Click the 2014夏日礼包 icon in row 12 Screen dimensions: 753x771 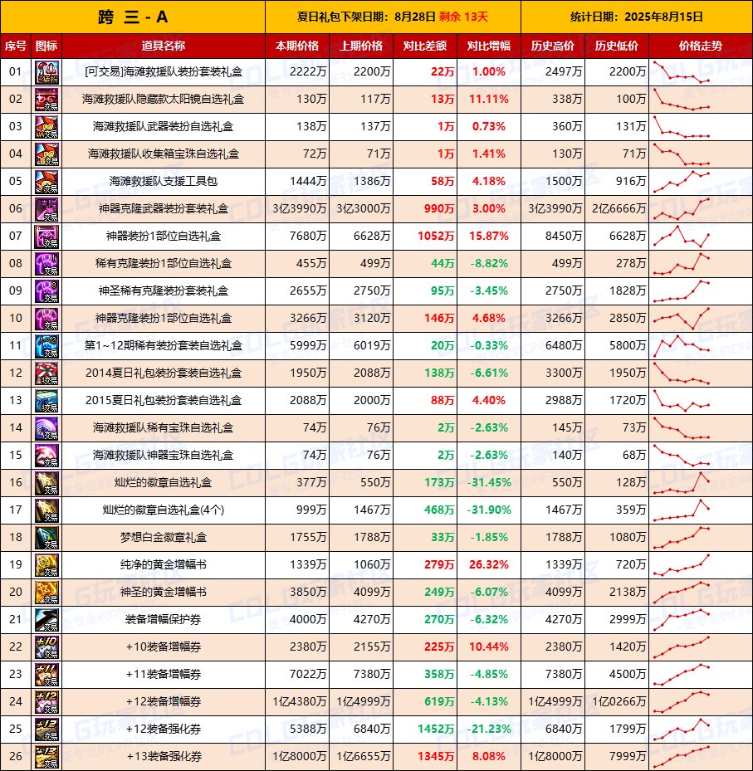click(46, 373)
